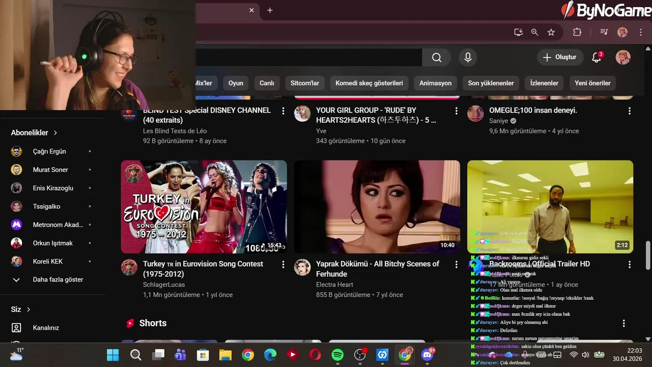652x367 pixels.
Task: Play the Turkey in Eurovision thumbnail
Action: [x=204, y=207]
